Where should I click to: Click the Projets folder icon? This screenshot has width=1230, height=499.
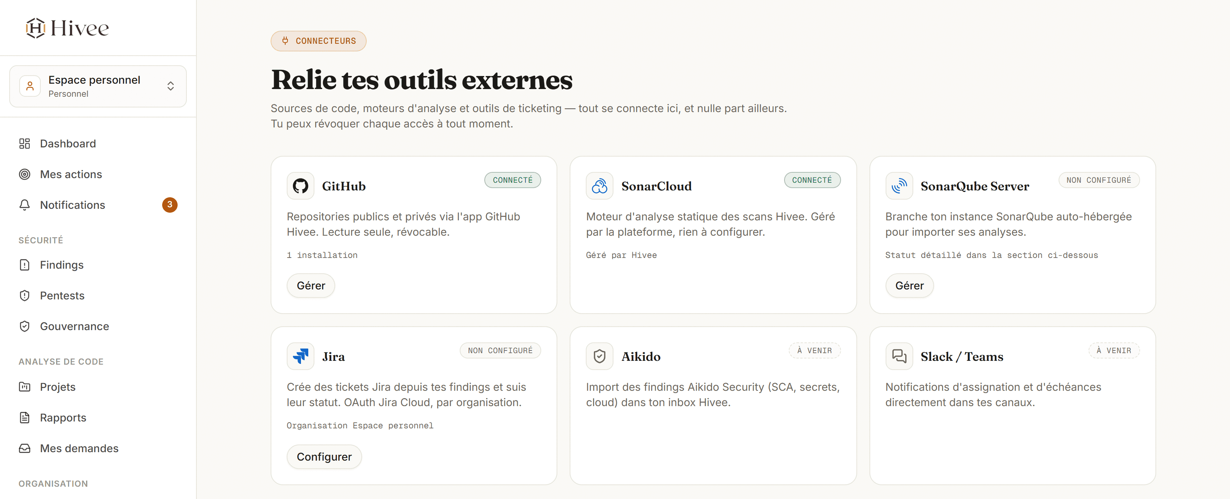(x=24, y=387)
